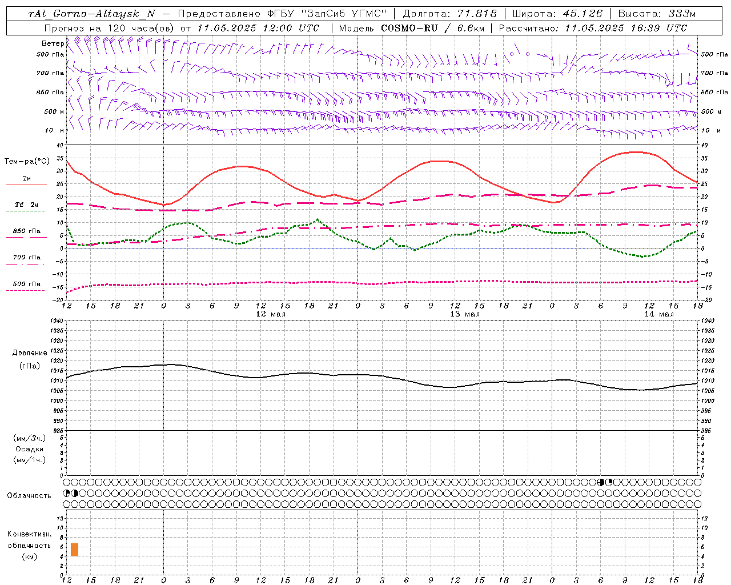Click the 12 мая date label
Screen dimensions: 731x585
click(x=271, y=314)
